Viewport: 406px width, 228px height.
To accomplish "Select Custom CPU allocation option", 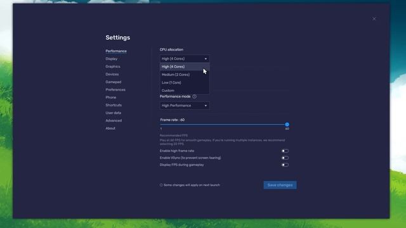I will point(185,91).
